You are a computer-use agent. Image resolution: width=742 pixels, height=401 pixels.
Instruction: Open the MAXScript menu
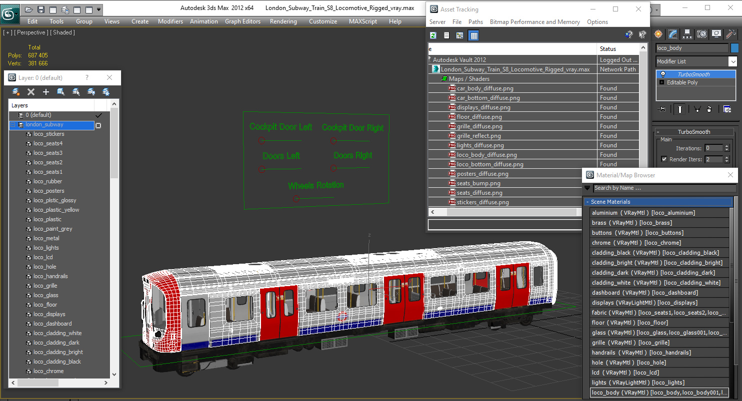pos(363,21)
